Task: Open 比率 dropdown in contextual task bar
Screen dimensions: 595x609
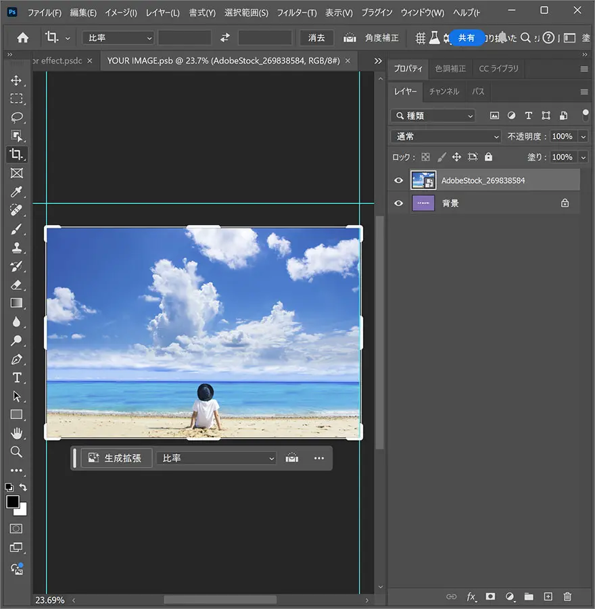Action: coord(216,458)
